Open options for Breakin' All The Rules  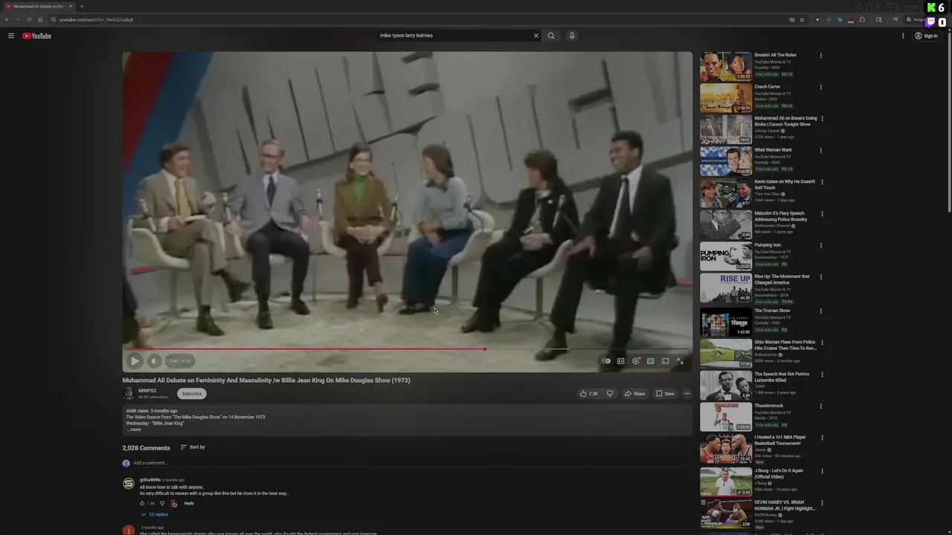click(x=821, y=55)
